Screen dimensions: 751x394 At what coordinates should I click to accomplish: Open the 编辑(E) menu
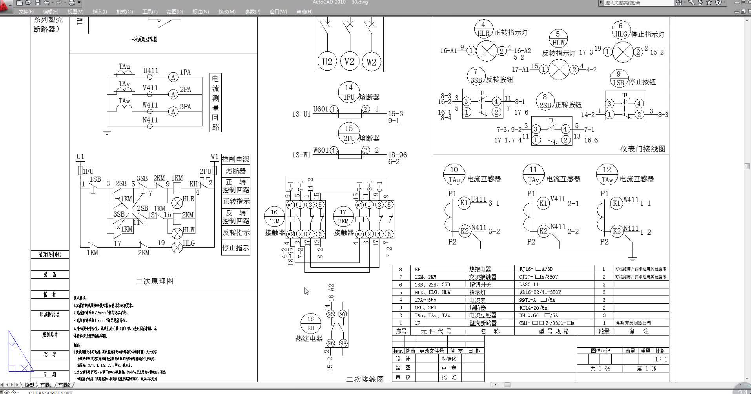(51, 11)
